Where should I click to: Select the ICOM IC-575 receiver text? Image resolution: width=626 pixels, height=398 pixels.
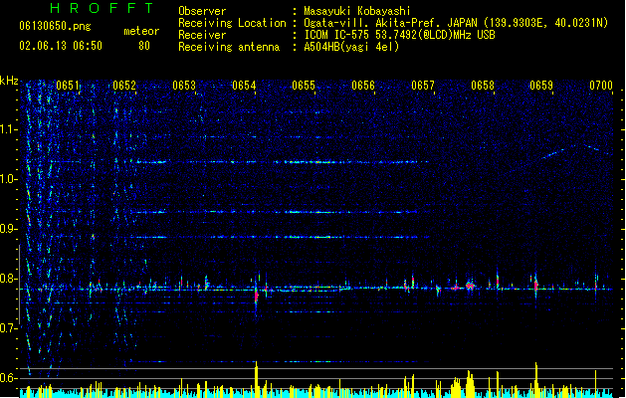click(400, 35)
